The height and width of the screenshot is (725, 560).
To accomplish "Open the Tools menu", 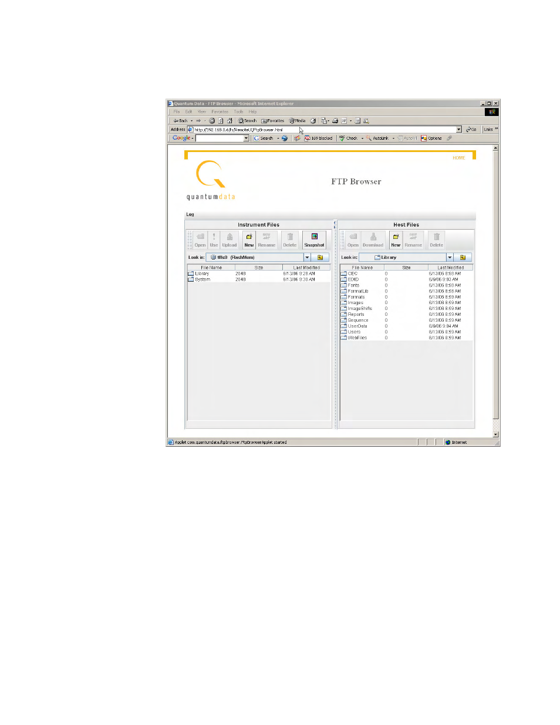I will (238, 112).
